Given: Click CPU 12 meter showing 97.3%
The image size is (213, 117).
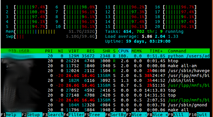Looking at the screenshot, I should pos(126,12).
